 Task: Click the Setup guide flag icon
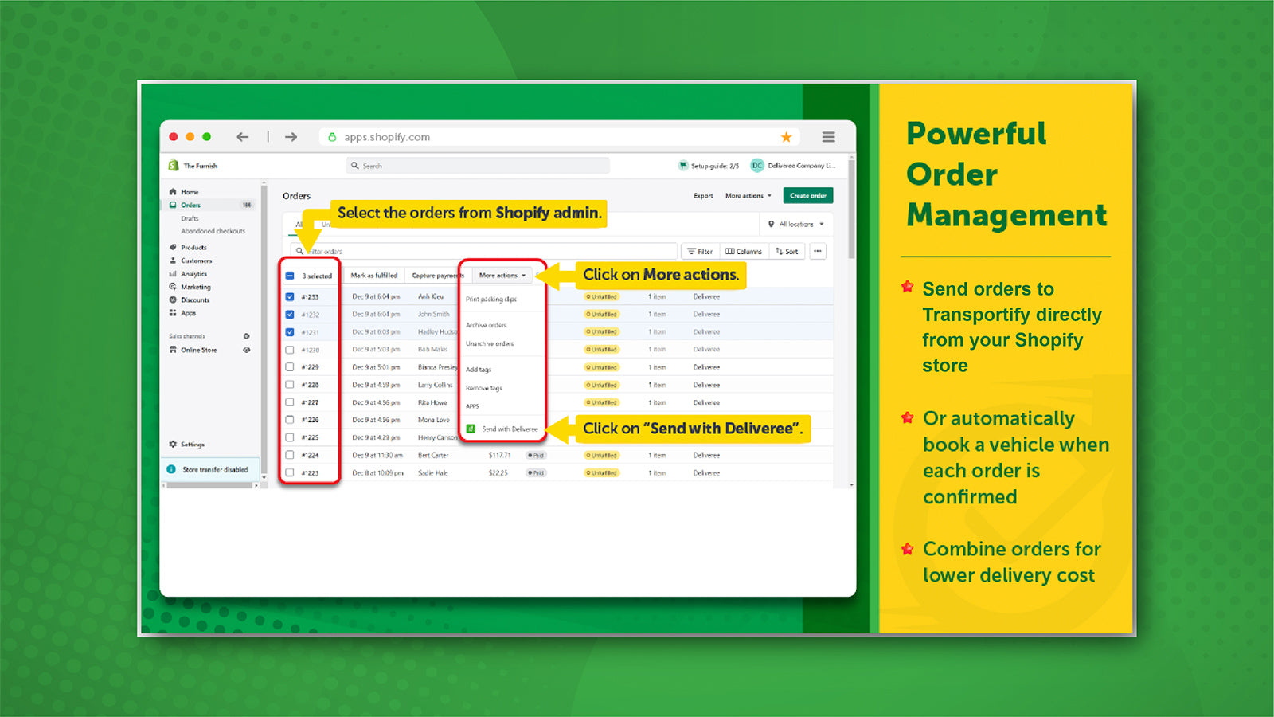pos(683,166)
